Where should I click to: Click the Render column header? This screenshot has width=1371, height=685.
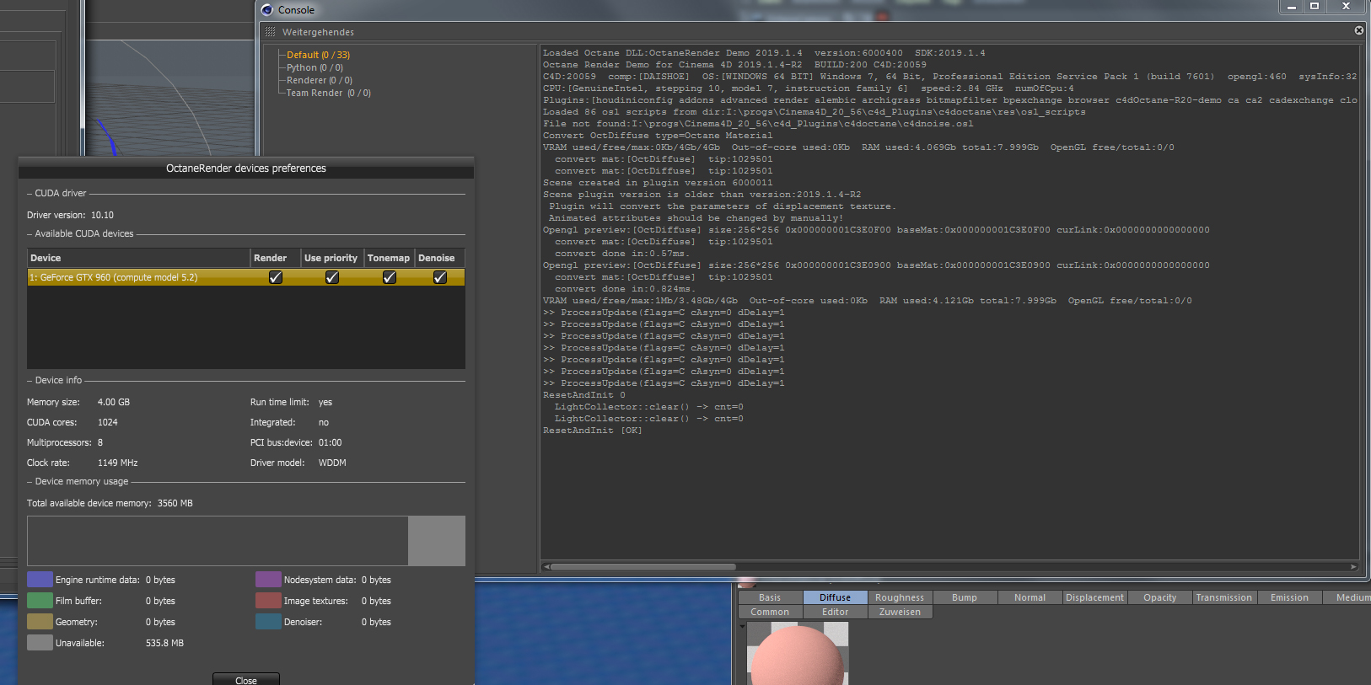coord(275,258)
